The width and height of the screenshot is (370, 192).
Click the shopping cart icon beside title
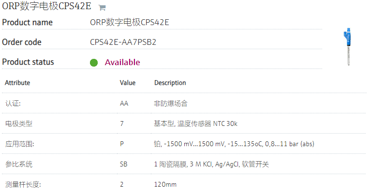coord(102,8)
